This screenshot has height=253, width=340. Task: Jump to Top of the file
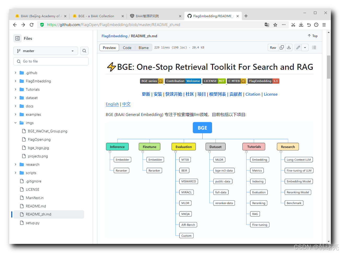pyautogui.click(x=313, y=36)
